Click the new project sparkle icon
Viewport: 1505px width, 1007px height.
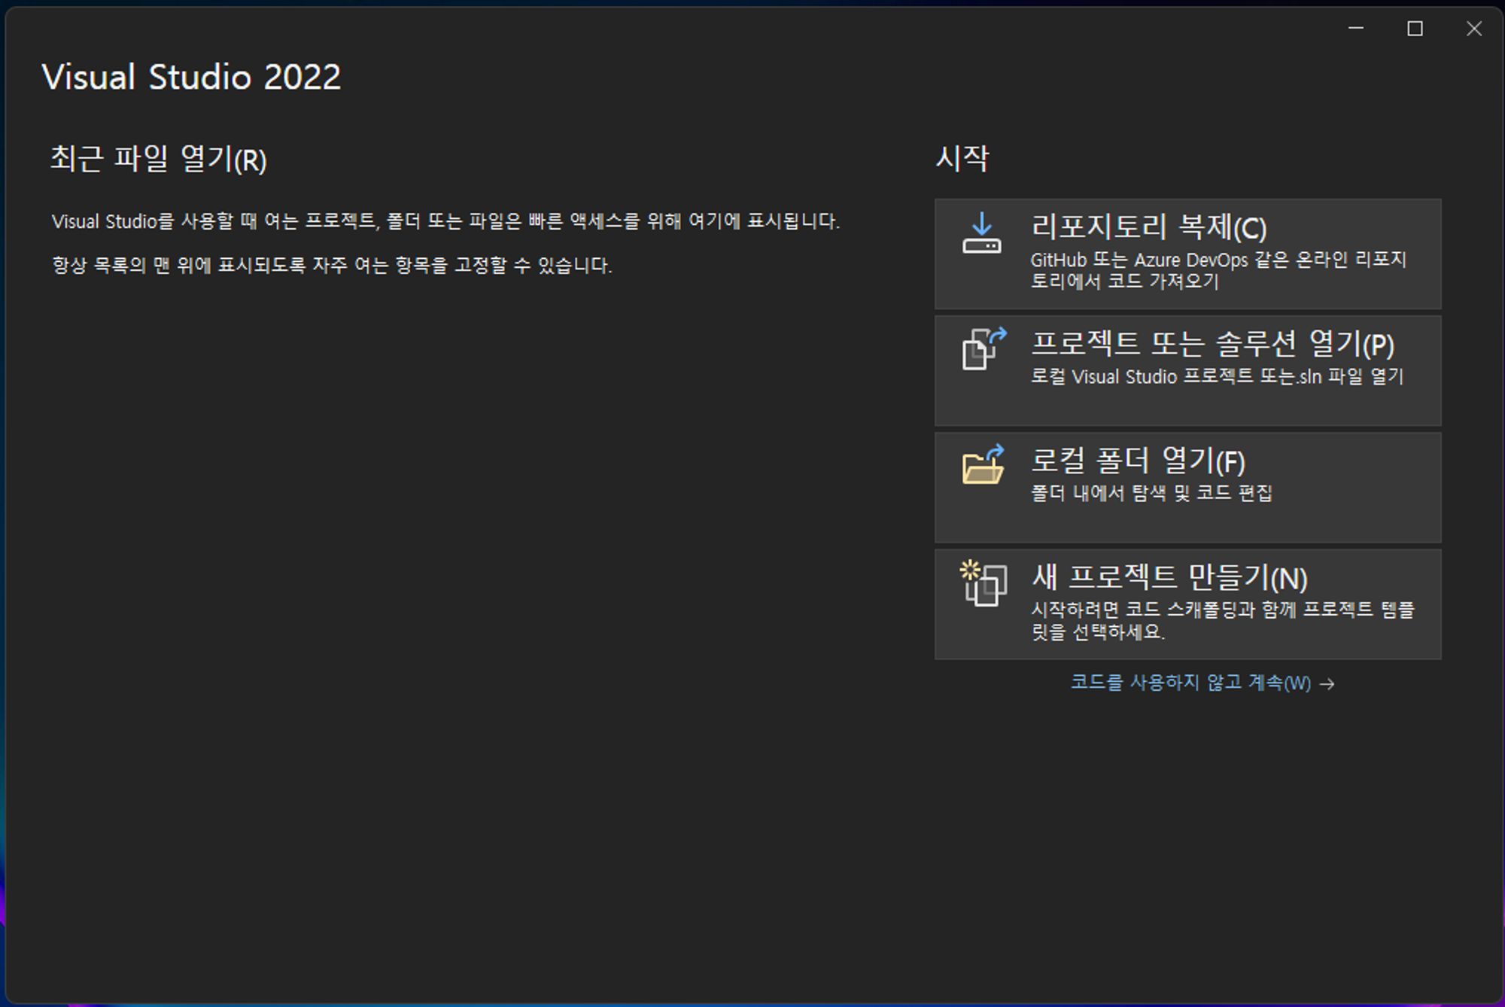coord(983,583)
